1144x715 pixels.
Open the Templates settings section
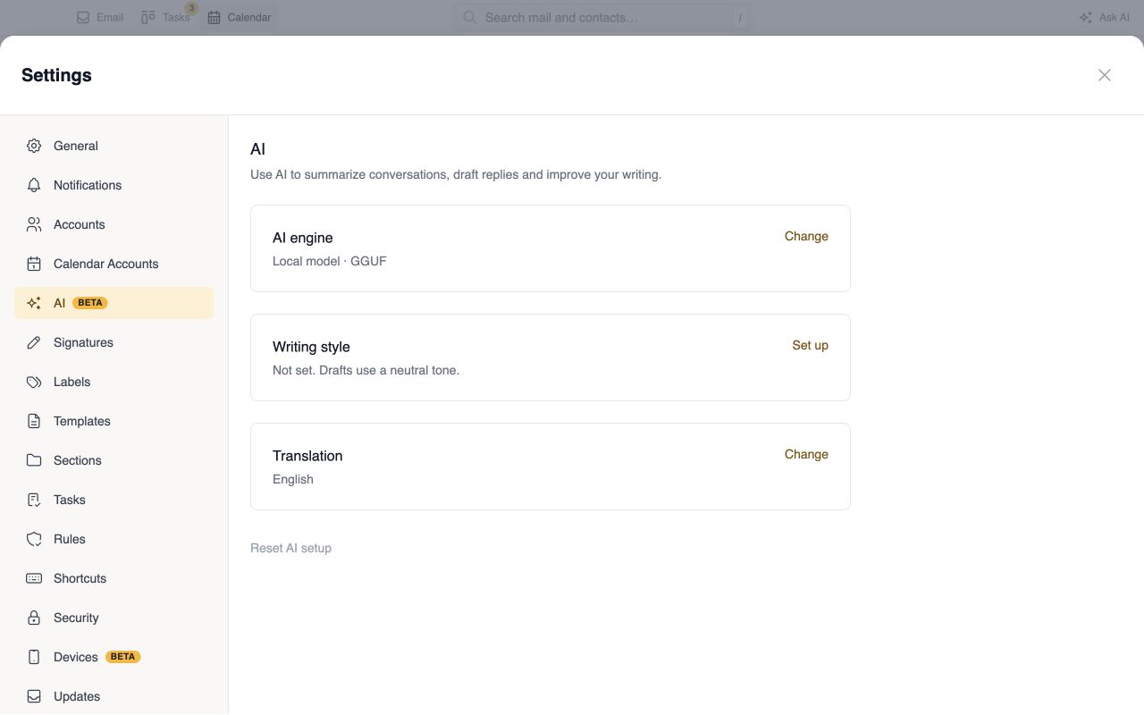pos(114,421)
